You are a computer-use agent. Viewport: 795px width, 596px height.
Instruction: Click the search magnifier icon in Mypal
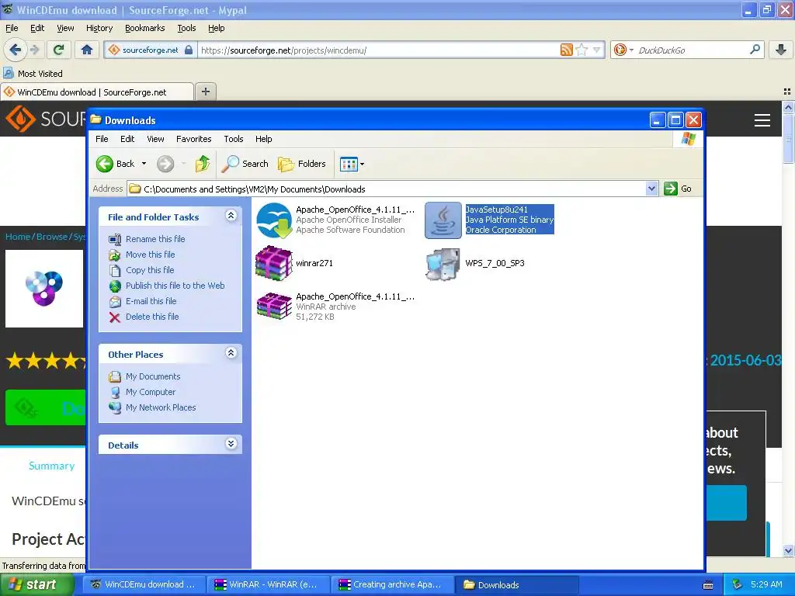(755, 50)
